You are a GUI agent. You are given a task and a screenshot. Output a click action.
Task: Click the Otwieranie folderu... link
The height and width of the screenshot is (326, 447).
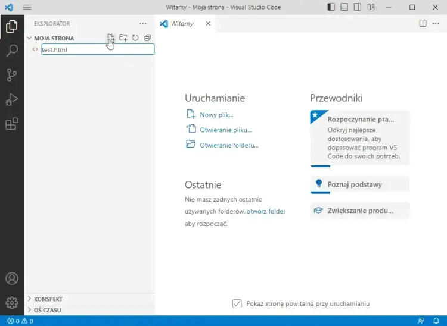point(229,145)
